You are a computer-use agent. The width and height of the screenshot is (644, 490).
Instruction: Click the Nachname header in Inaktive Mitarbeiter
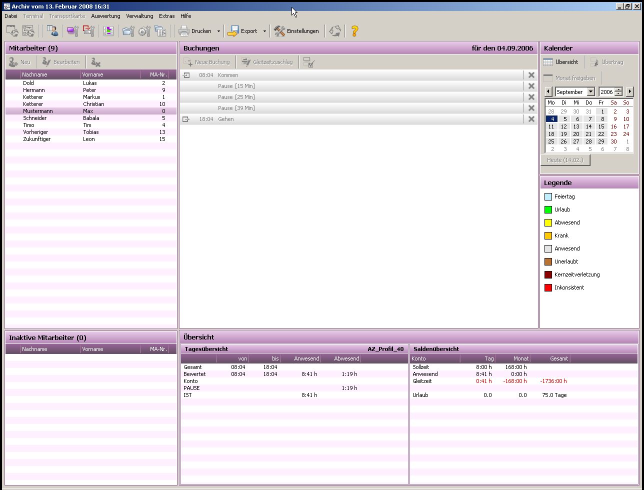(50, 349)
